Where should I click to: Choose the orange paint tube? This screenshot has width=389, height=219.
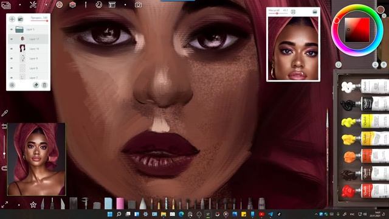tap(366, 156)
